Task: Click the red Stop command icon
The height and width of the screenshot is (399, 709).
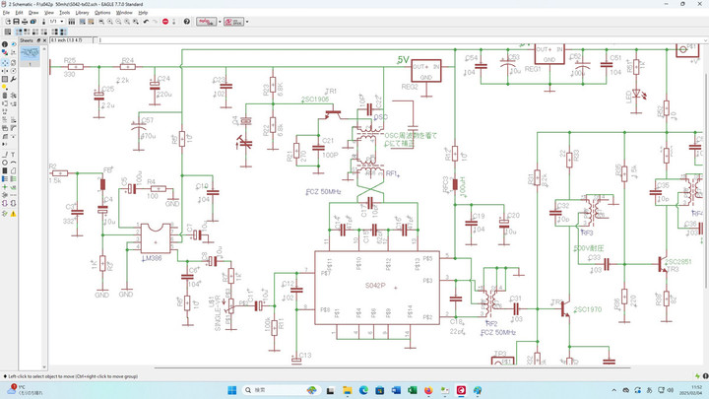Action: tap(163, 21)
